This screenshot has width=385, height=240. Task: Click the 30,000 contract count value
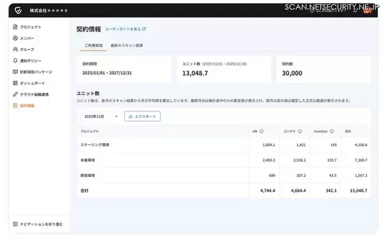(x=292, y=73)
